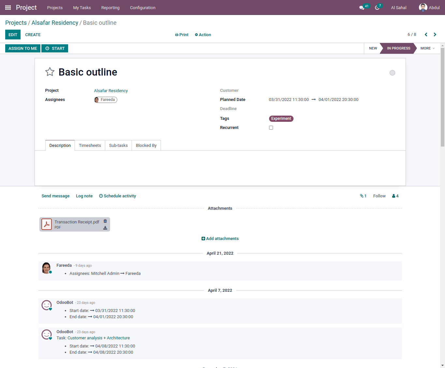
Task: Click the Project app title
Action: (x=26, y=7)
